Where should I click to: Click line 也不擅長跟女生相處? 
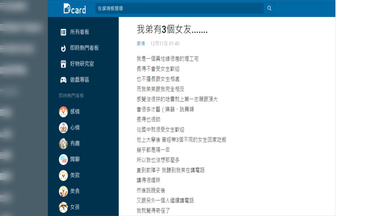pos(158,79)
